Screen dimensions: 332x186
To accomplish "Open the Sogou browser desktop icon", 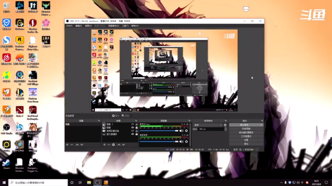I will coord(6,43).
